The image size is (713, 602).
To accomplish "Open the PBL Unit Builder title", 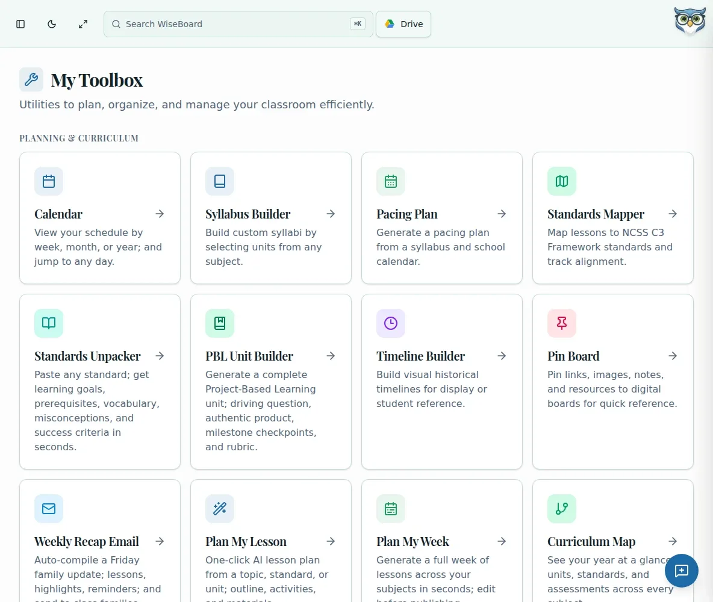I will point(249,356).
